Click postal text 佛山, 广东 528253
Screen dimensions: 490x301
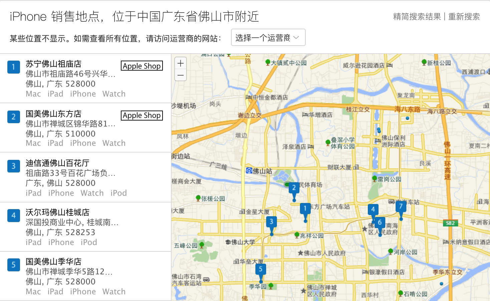[61, 232]
